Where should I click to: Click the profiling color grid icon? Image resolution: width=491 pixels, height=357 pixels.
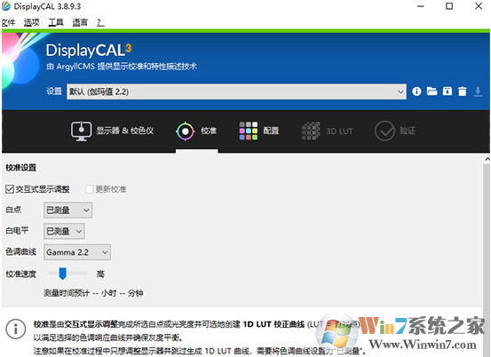click(x=249, y=131)
